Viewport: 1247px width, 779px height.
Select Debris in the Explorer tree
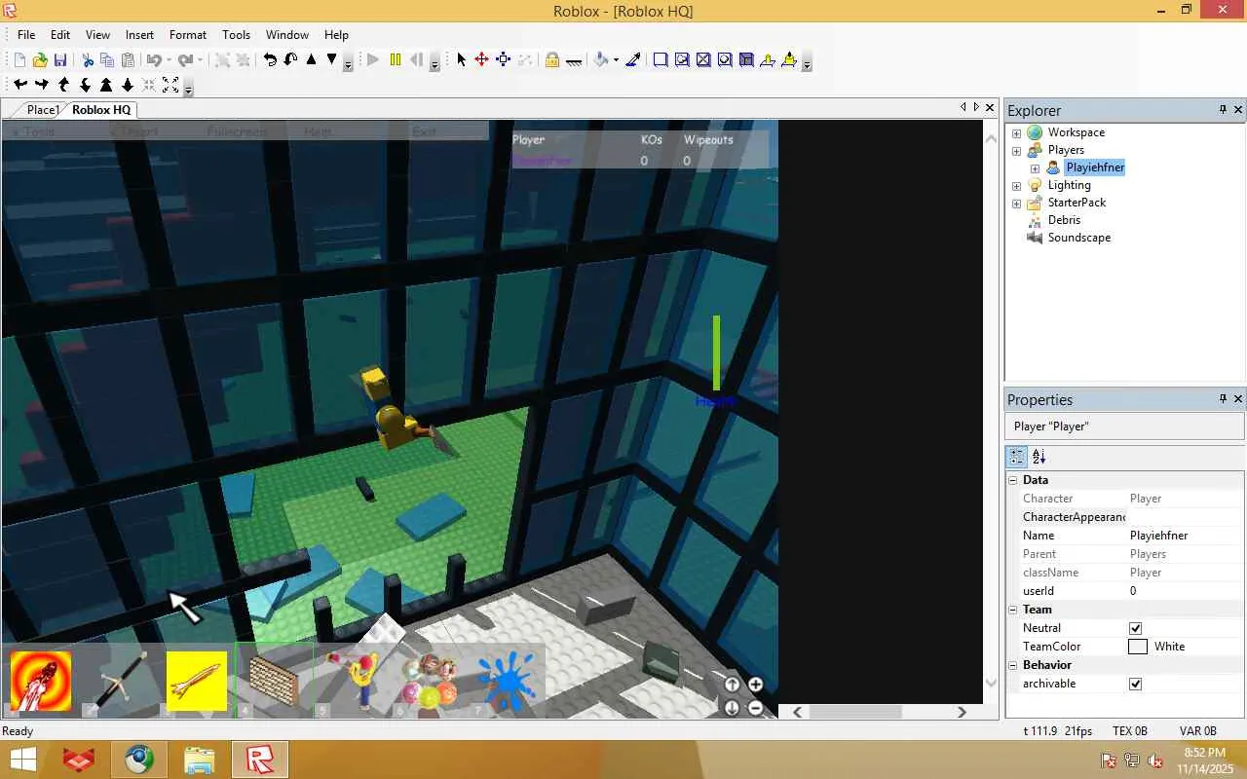pyautogui.click(x=1064, y=220)
